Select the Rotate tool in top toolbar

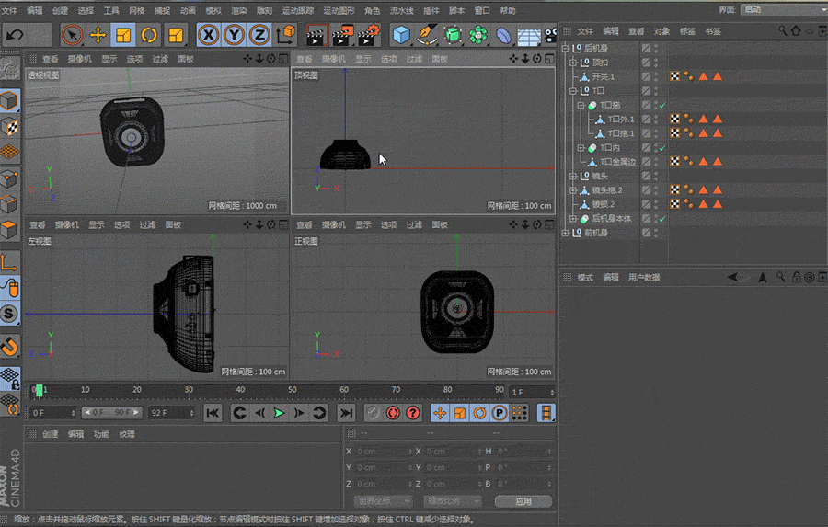tap(149, 35)
